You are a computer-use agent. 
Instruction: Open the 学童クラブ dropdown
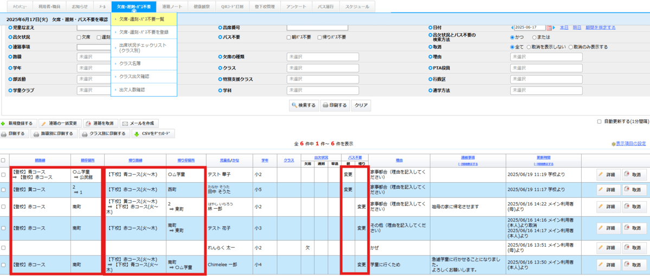94,91
